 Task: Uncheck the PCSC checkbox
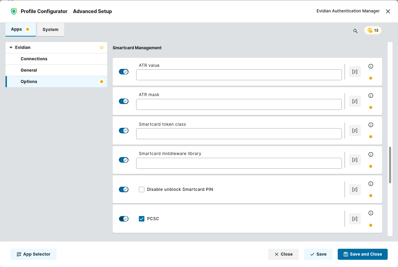point(142,219)
